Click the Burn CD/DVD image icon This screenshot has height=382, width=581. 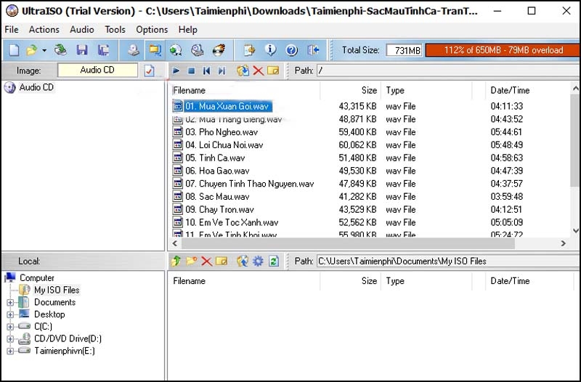click(219, 50)
